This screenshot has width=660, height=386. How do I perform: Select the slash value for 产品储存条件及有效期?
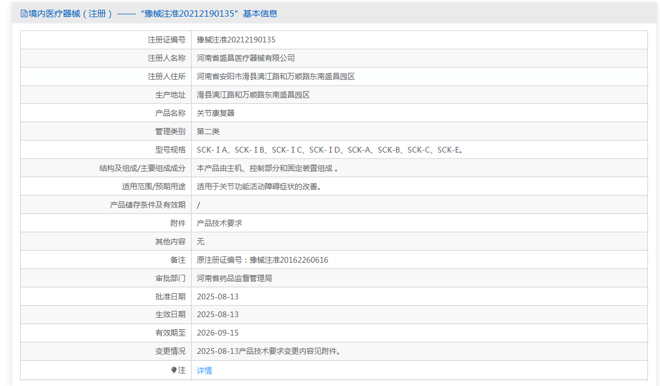[x=199, y=205]
